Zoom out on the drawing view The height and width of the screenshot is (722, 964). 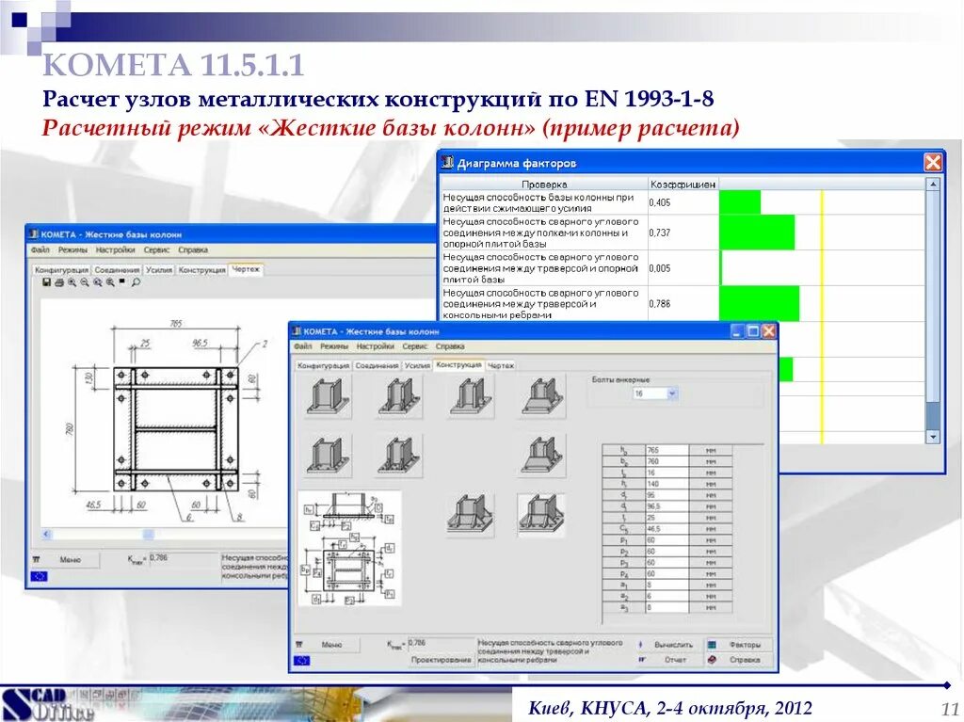pyautogui.click(x=84, y=282)
